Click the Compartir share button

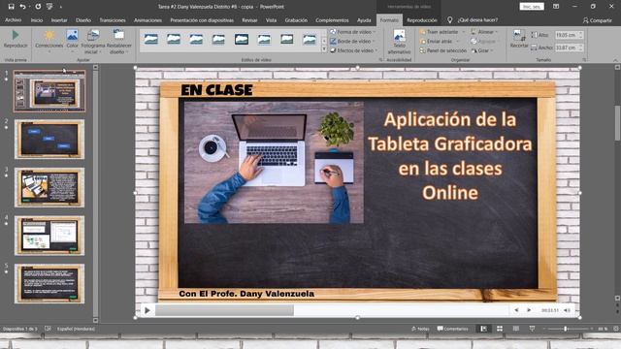pyautogui.click(x=598, y=20)
